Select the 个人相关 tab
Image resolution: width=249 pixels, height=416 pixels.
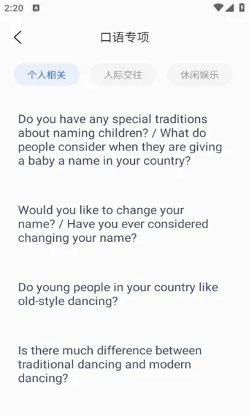46,75
